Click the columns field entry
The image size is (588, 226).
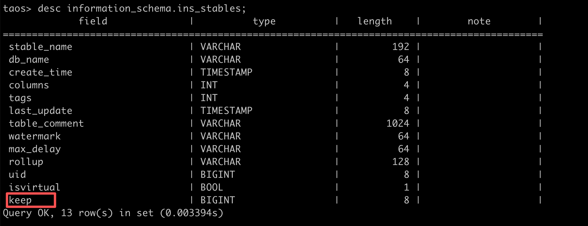click(29, 85)
